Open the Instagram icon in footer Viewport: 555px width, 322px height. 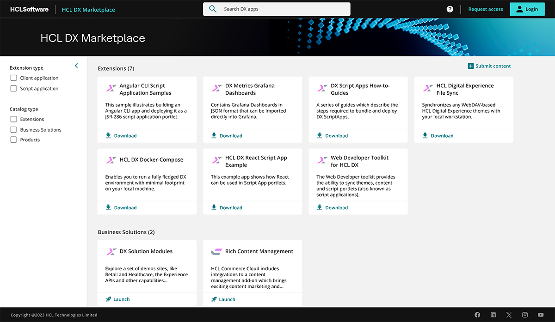tap(525, 315)
